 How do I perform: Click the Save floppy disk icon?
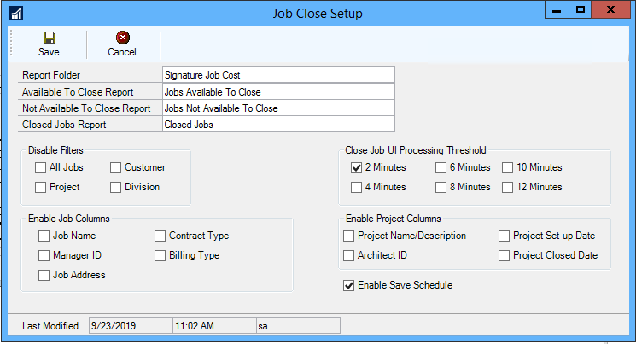(x=49, y=38)
